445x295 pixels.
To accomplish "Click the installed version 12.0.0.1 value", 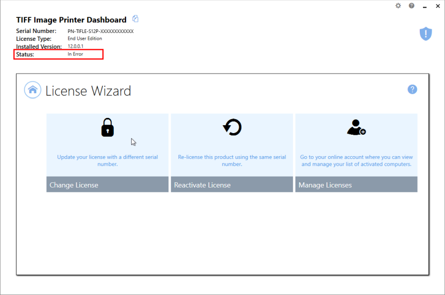I will (x=76, y=46).
